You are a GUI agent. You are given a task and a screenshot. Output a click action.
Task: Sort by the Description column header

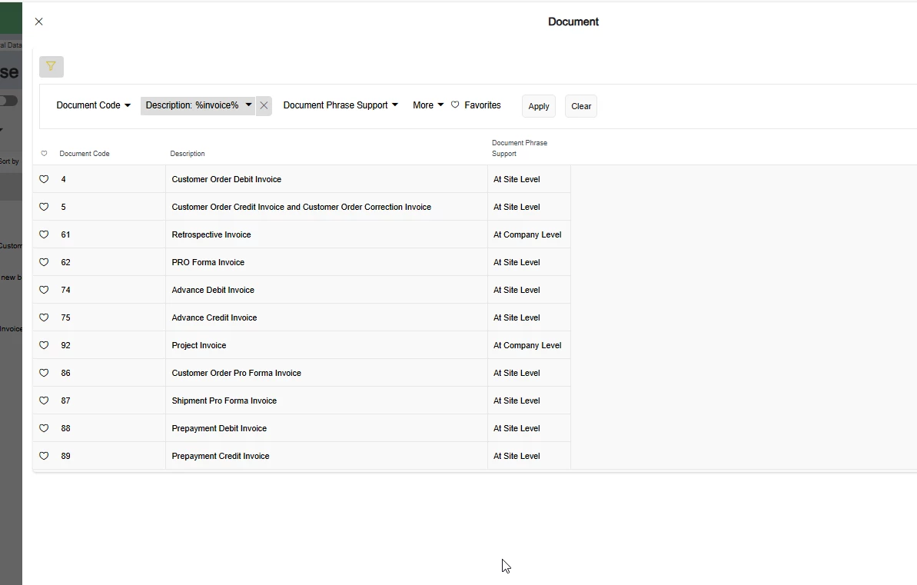coord(187,154)
